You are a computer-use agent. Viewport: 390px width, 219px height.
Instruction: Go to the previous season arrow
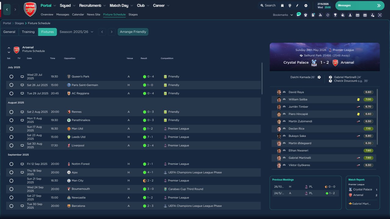pos(102,32)
